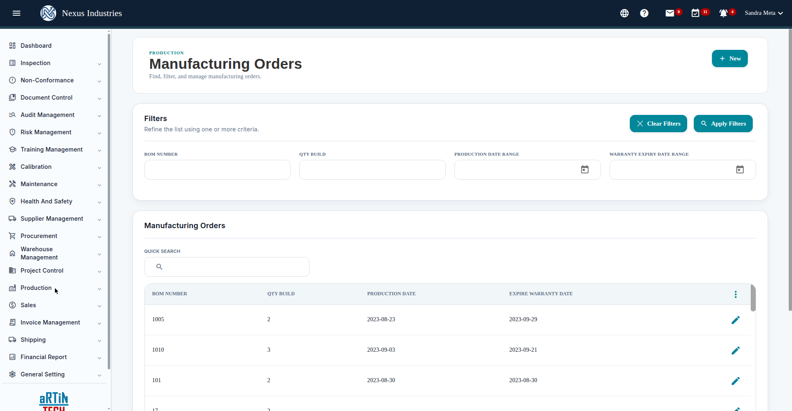Expand the Document Control menu chevron
This screenshot has height=411, width=792.
coord(99,98)
